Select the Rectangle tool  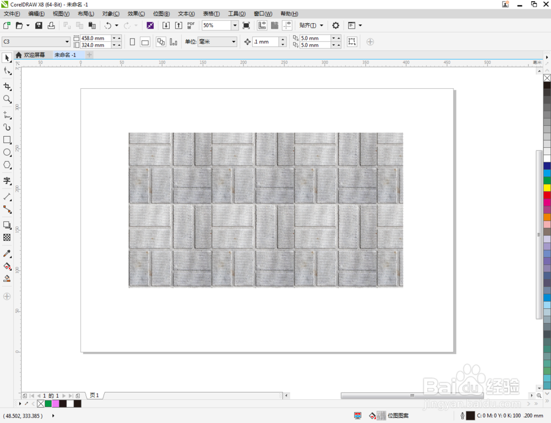click(7, 140)
